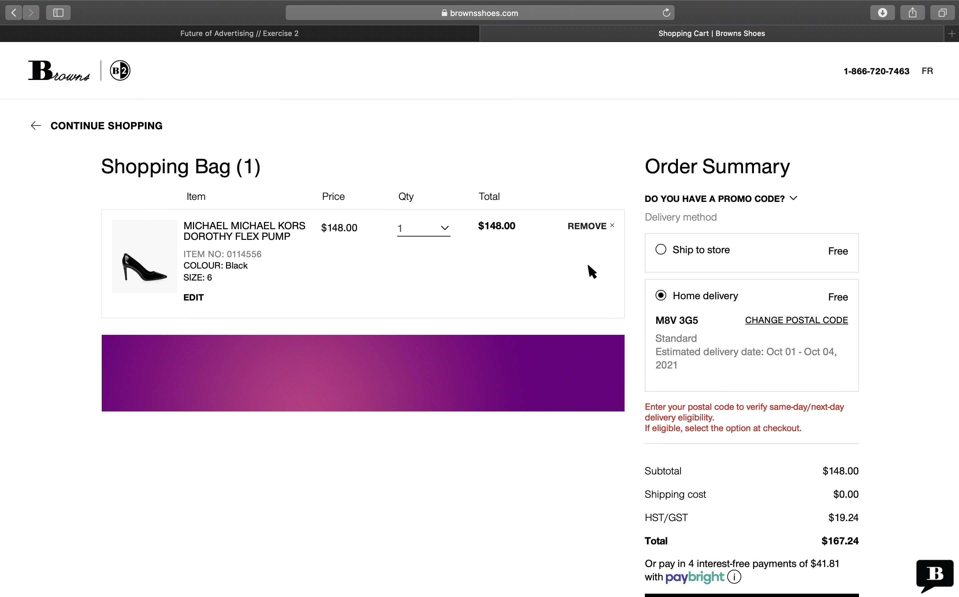The image size is (959, 597).
Task: Reload the page with refresh icon
Action: point(666,13)
